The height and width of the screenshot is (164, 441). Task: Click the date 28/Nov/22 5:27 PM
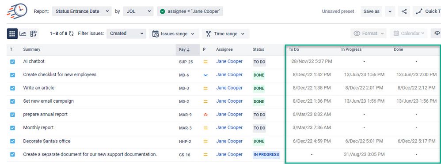click(x=312, y=61)
